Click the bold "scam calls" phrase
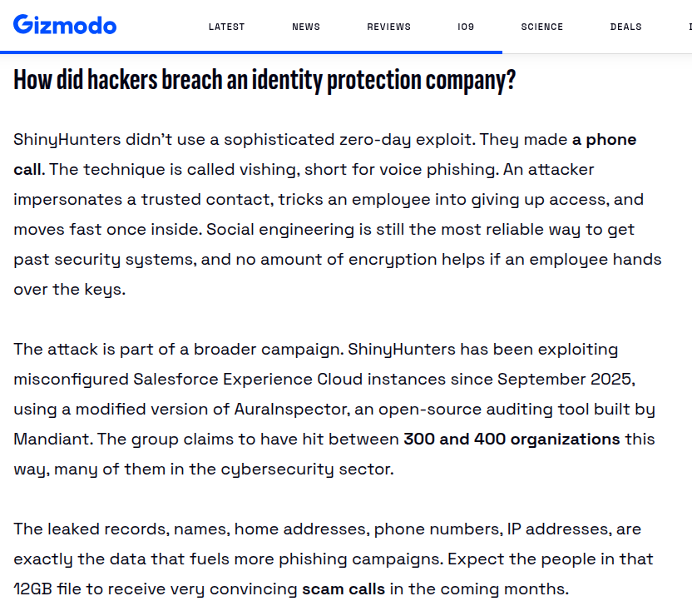Viewport: 692px width, 616px height. (344, 589)
